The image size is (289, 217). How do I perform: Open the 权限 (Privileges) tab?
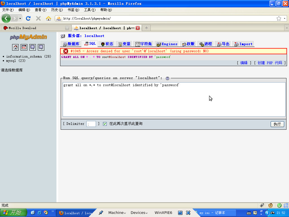click(x=188, y=44)
